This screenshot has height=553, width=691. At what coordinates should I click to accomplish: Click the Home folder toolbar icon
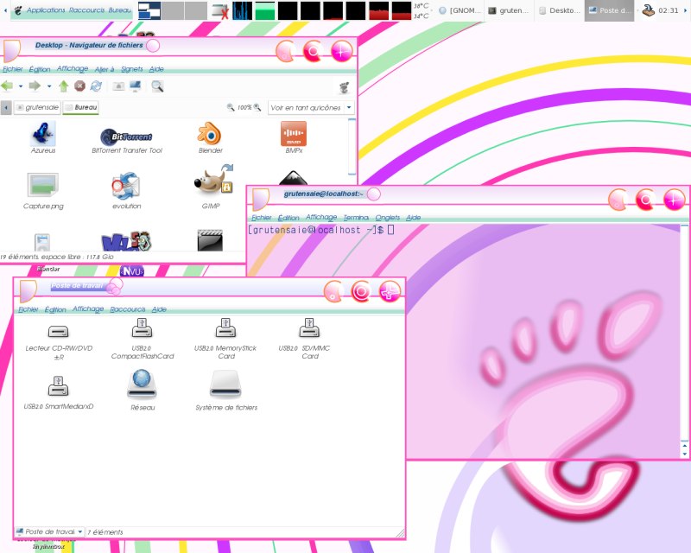pos(118,86)
